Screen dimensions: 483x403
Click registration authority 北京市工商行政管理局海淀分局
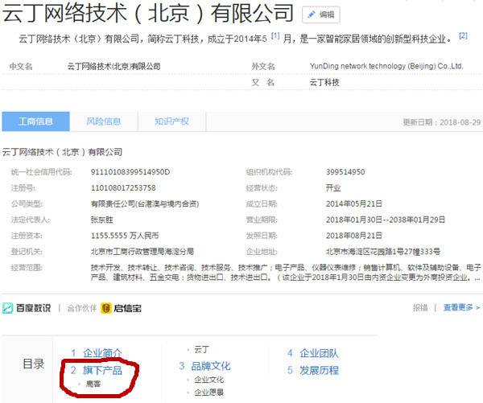tap(142, 252)
